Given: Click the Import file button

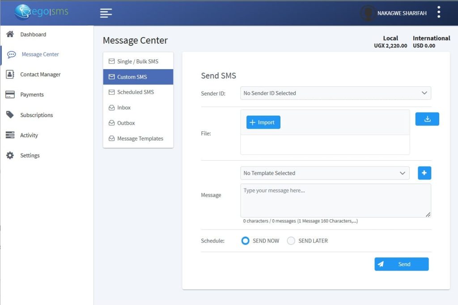Looking at the screenshot, I should (263, 122).
